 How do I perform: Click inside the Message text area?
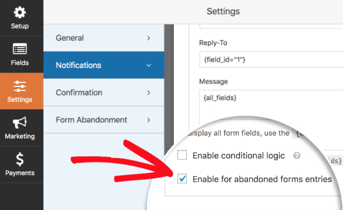tap(271, 108)
